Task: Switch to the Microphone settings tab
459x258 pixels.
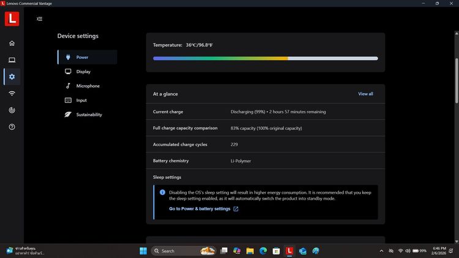Action: (x=88, y=86)
